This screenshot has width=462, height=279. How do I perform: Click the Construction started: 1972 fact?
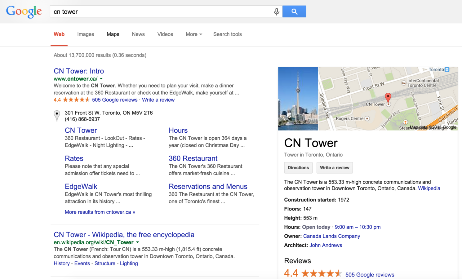317,200
